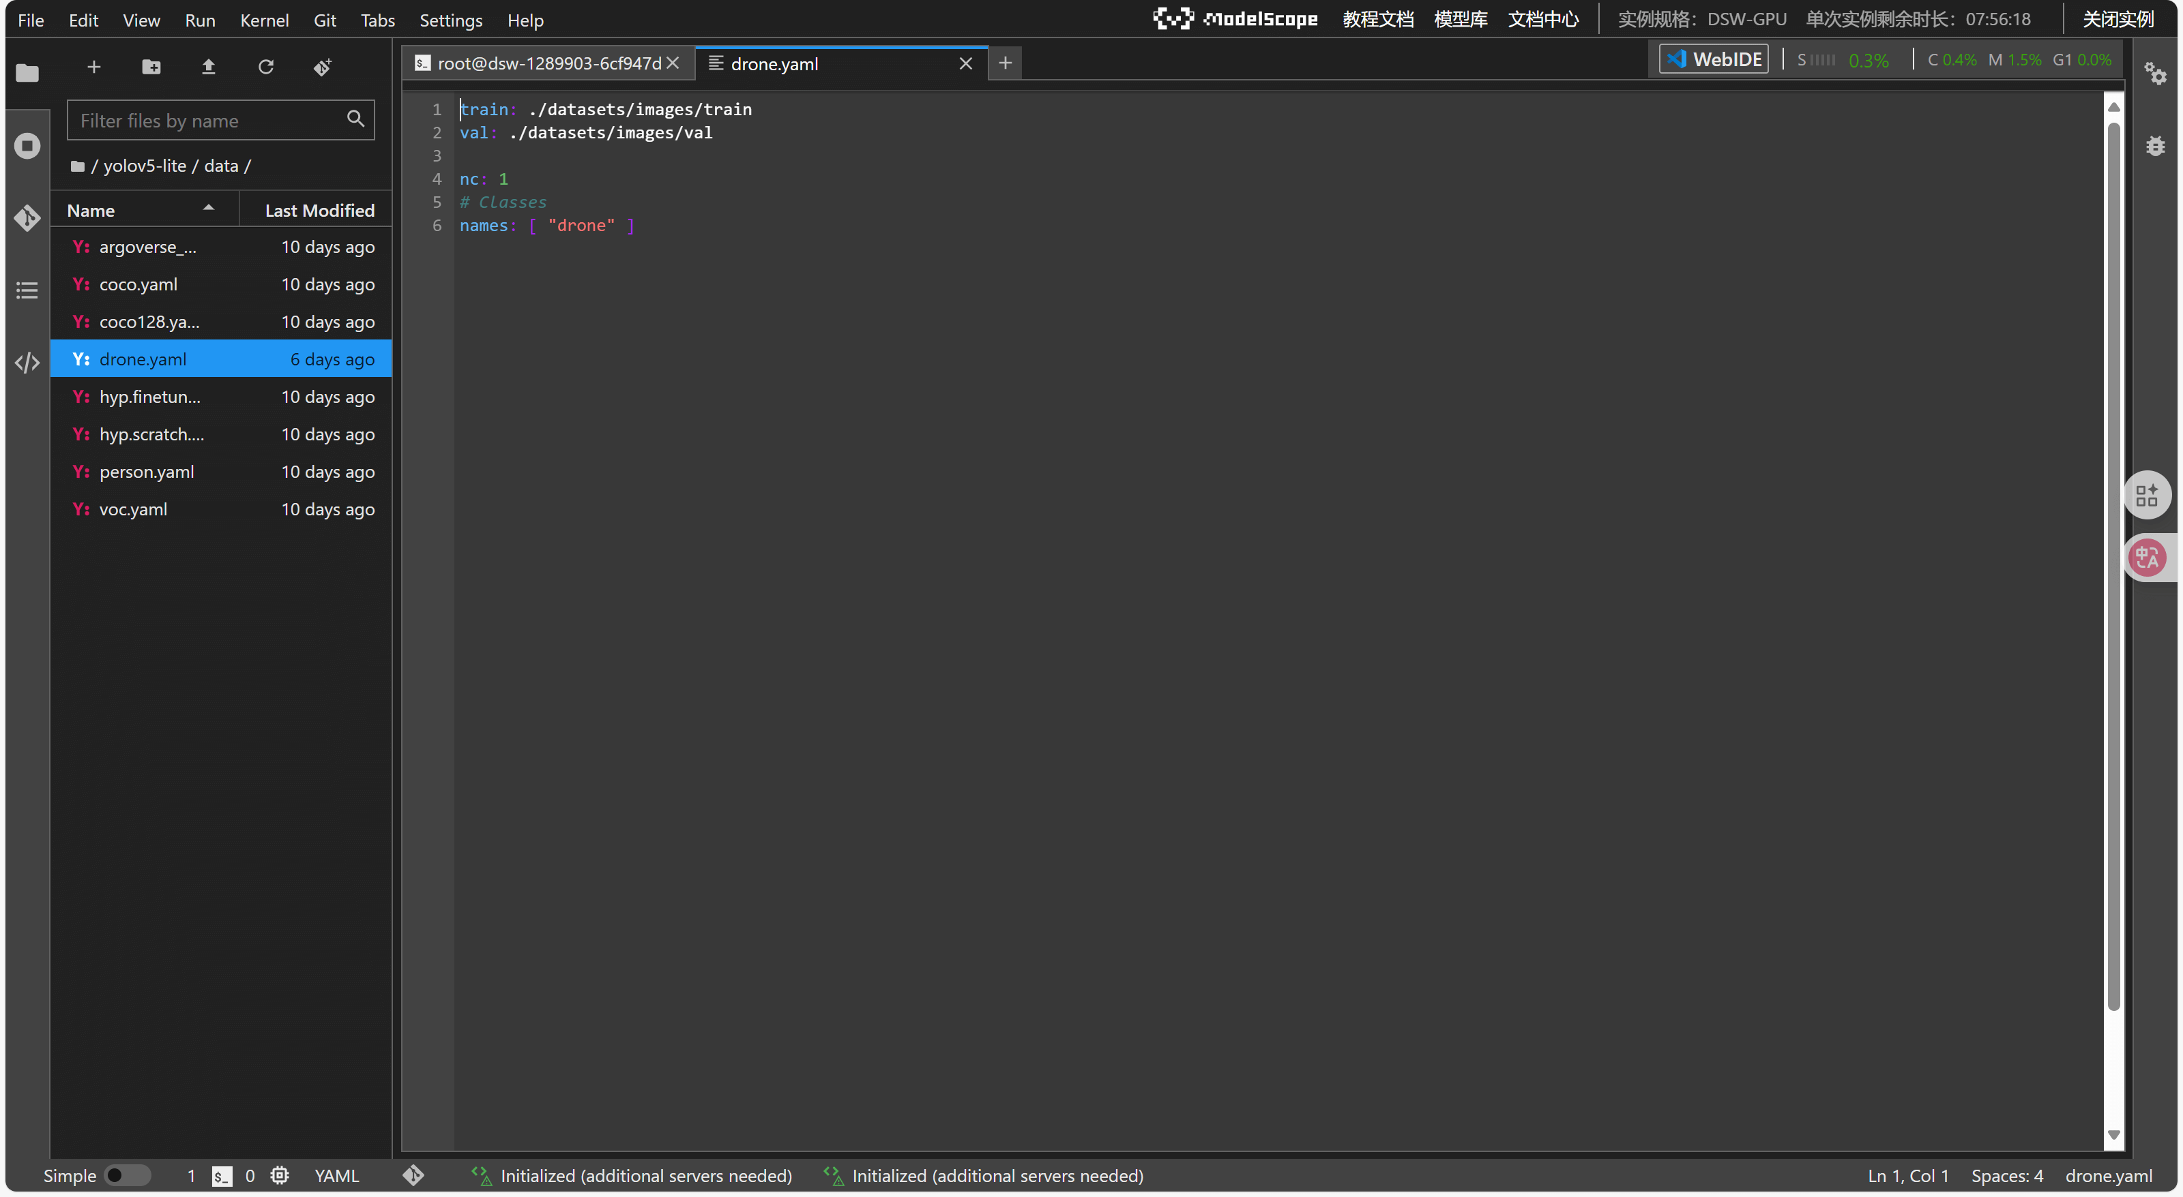Open Table of Contents sidebar
This screenshot has height=1197, width=2183.
click(27, 290)
